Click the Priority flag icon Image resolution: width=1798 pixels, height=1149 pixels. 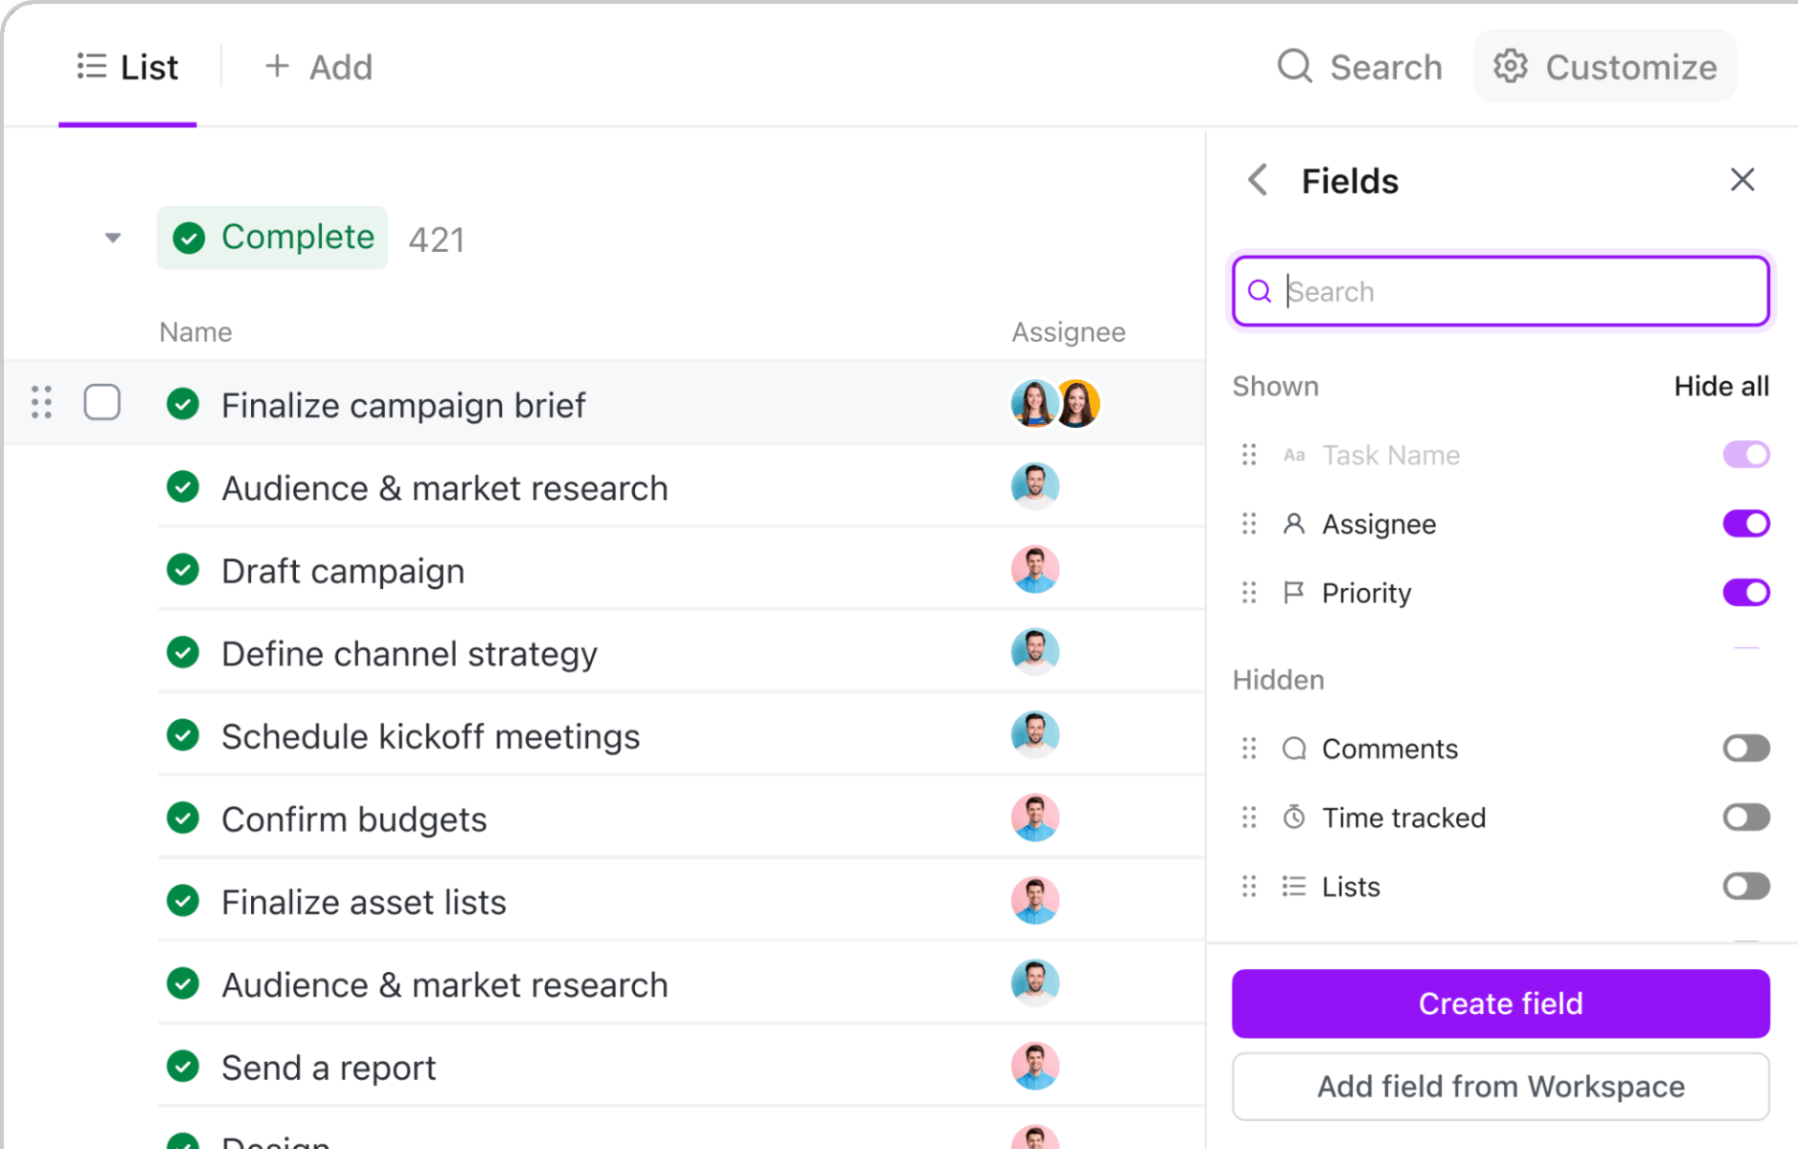click(x=1294, y=592)
